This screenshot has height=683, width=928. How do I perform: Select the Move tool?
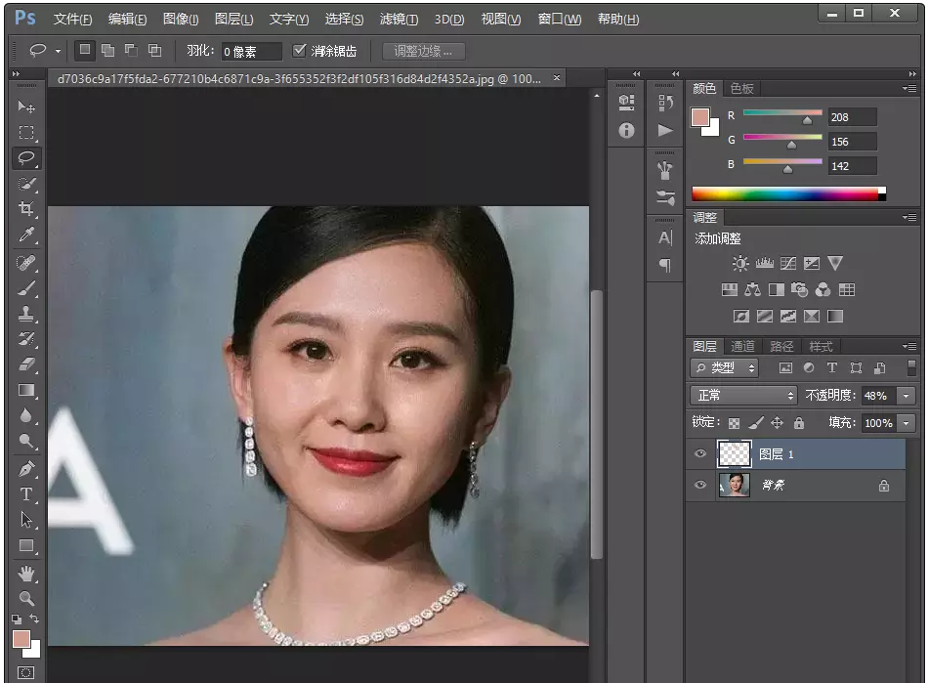tap(26, 107)
